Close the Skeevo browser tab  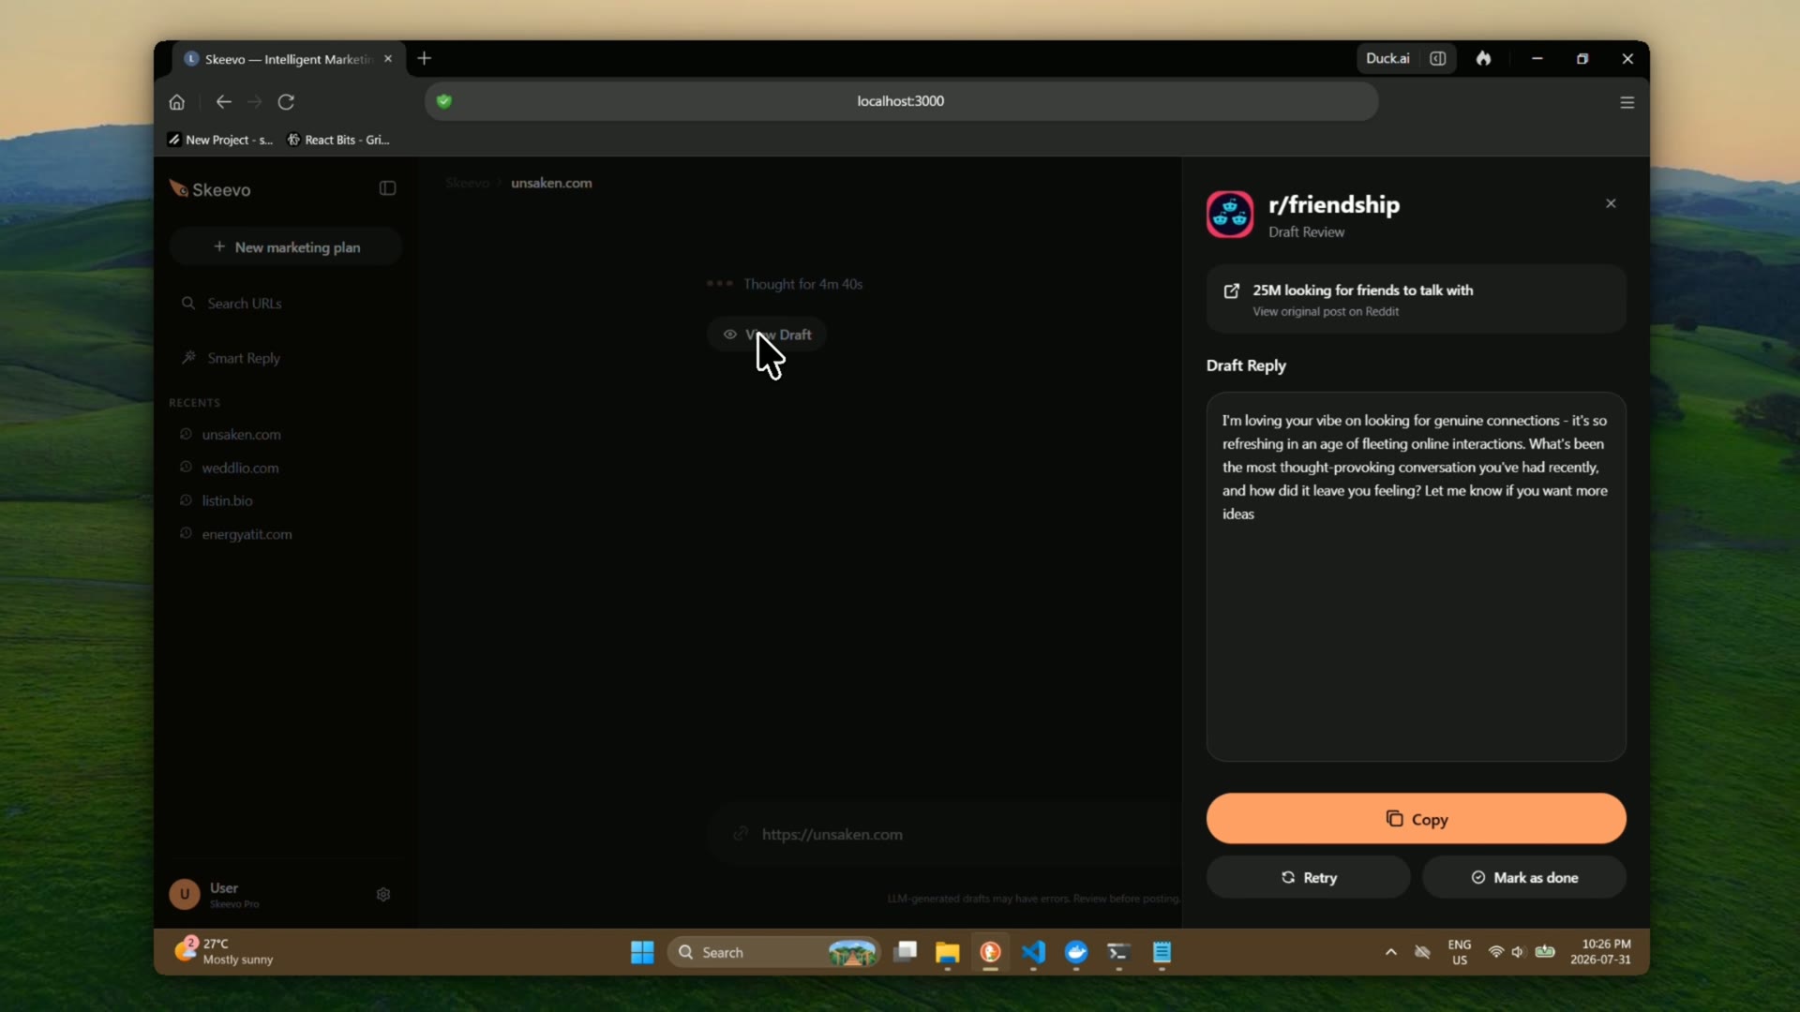pos(388,59)
